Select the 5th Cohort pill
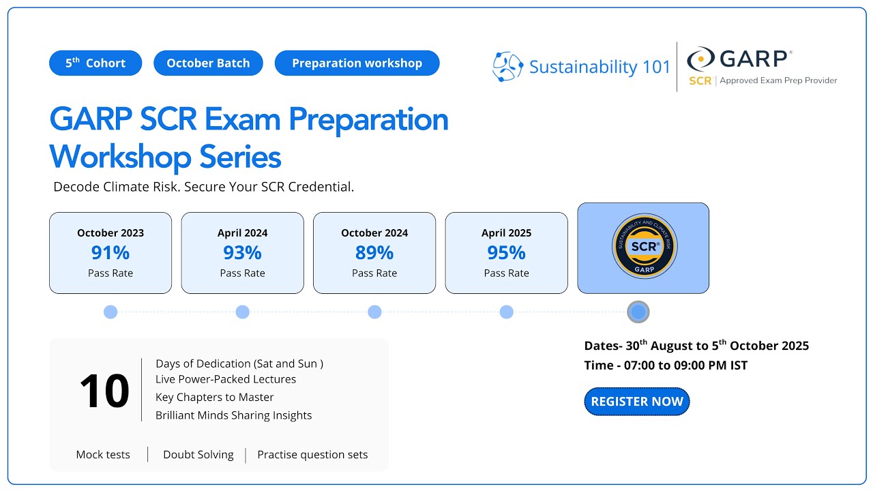The width and height of the screenshot is (873, 491). coord(95,63)
